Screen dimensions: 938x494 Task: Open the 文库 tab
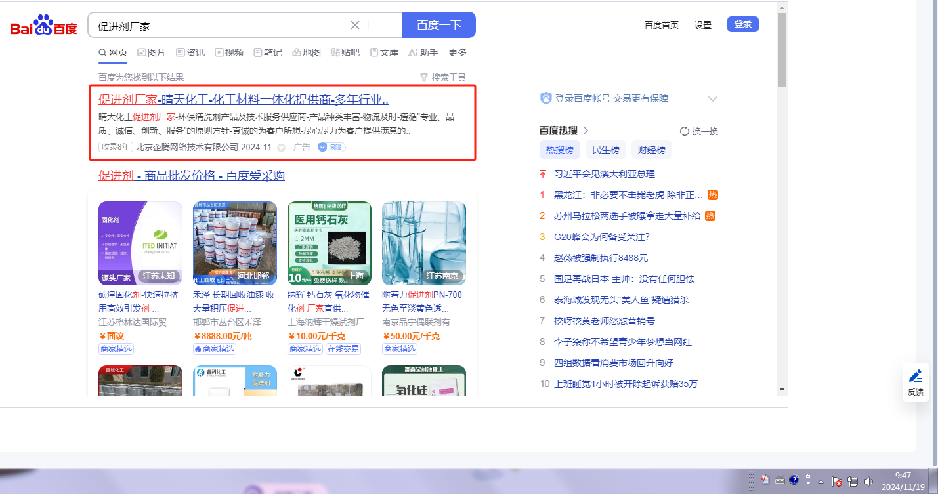(x=384, y=52)
